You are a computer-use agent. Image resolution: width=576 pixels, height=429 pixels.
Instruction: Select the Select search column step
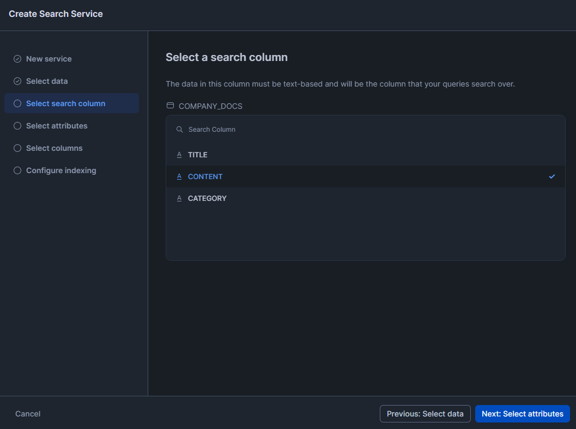coord(65,103)
